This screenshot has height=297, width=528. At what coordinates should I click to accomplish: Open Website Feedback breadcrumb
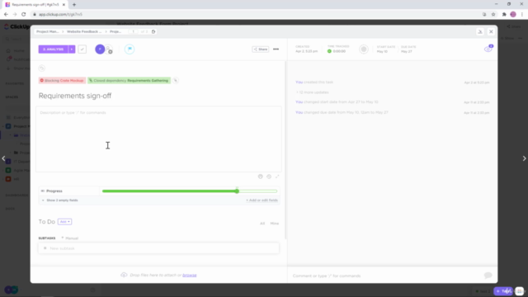(x=84, y=31)
